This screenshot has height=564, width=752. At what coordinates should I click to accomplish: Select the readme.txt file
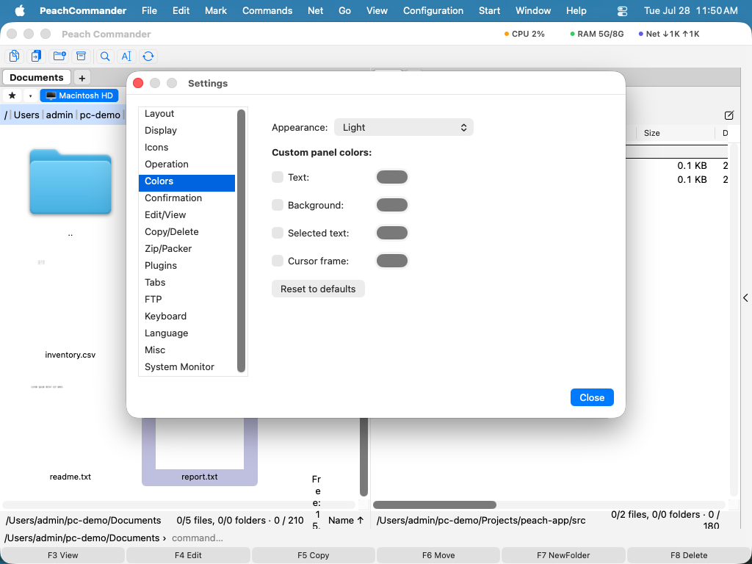coord(70,477)
